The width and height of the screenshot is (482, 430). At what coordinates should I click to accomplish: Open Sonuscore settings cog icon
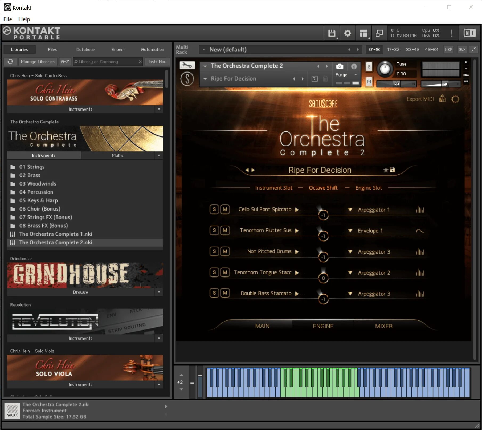tap(455, 99)
